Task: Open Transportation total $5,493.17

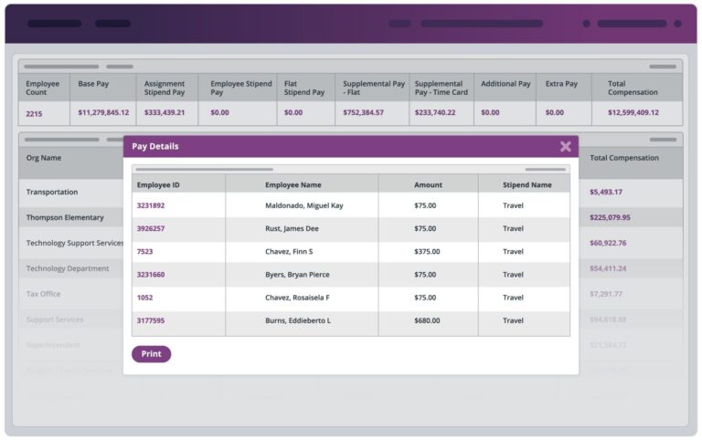Action: [x=606, y=192]
